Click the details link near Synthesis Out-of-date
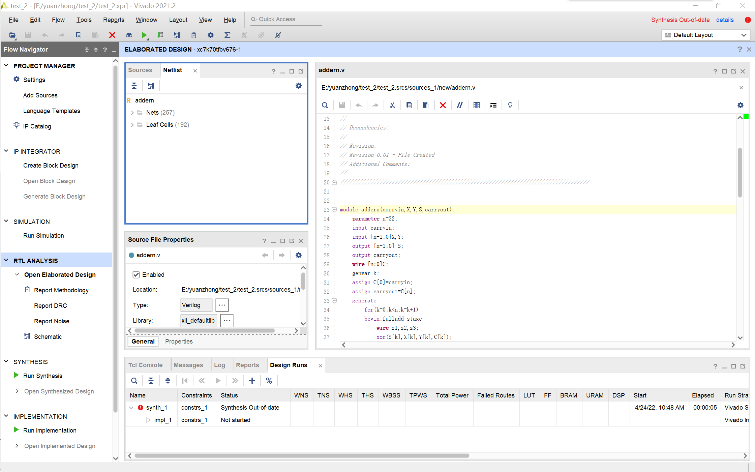The width and height of the screenshot is (755, 472). (725, 20)
